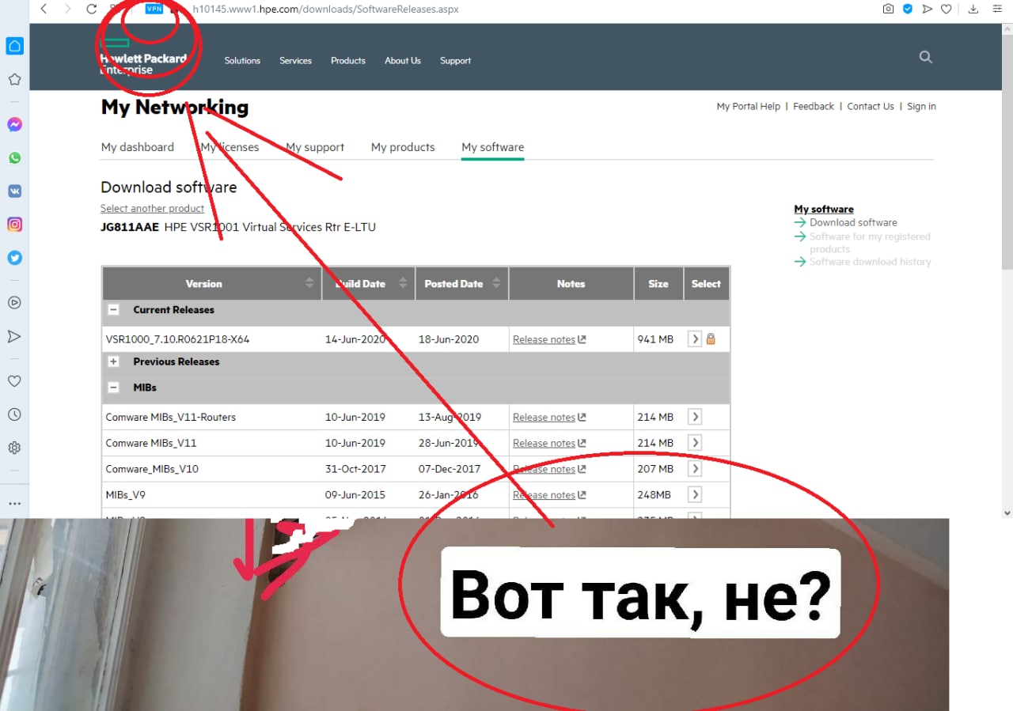Click the SoftwareReleases.aspx URL field

click(325, 9)
